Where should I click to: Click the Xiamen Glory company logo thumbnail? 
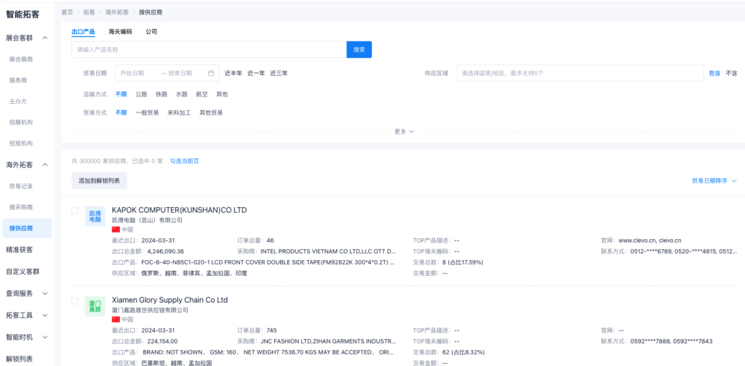pos(95,306)
